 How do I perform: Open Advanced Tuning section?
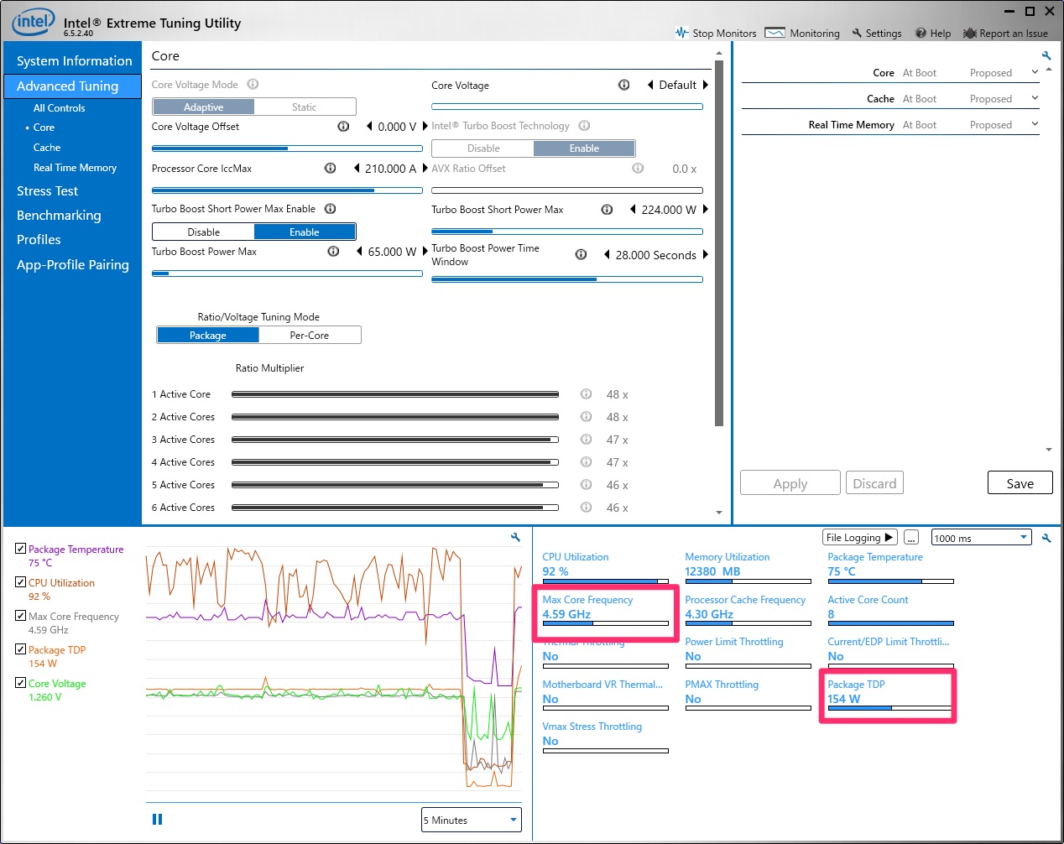click(x=72, y=86)
